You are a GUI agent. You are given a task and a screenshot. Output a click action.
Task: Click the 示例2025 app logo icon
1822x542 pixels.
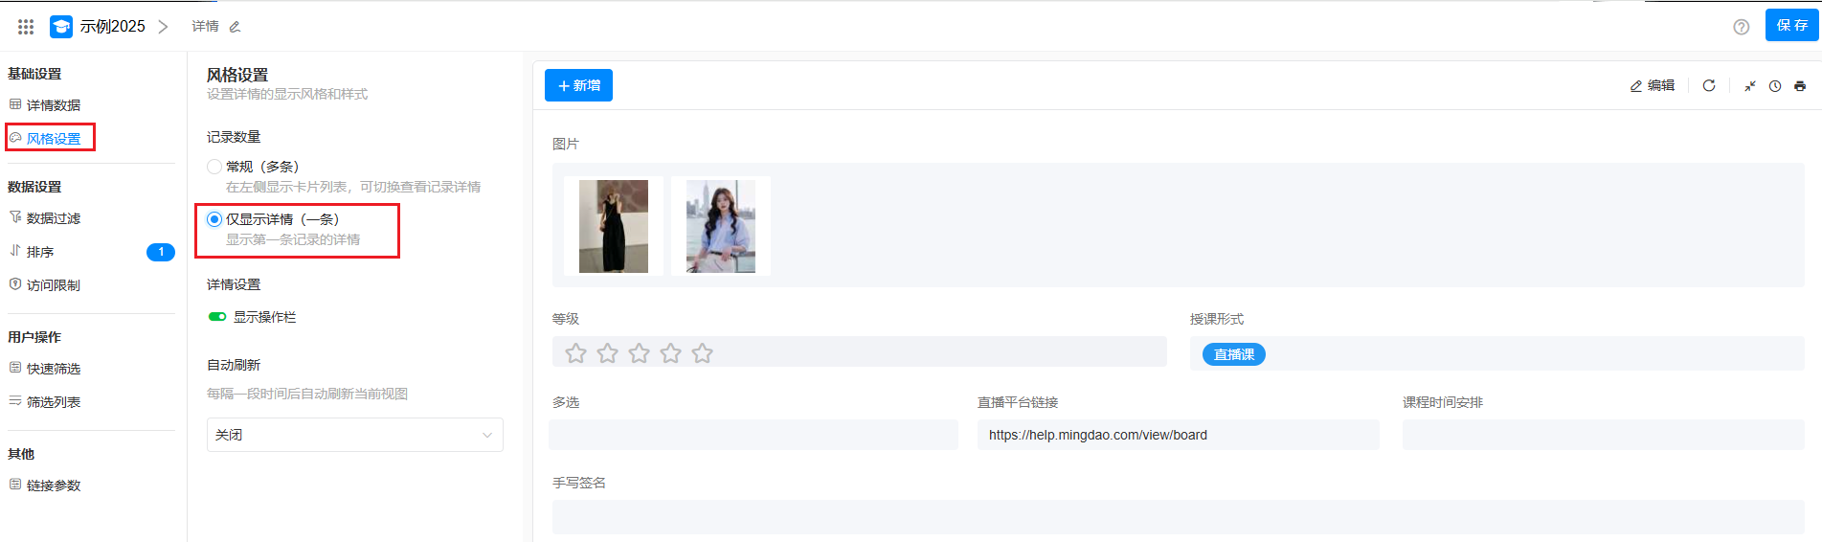[61, 27]
